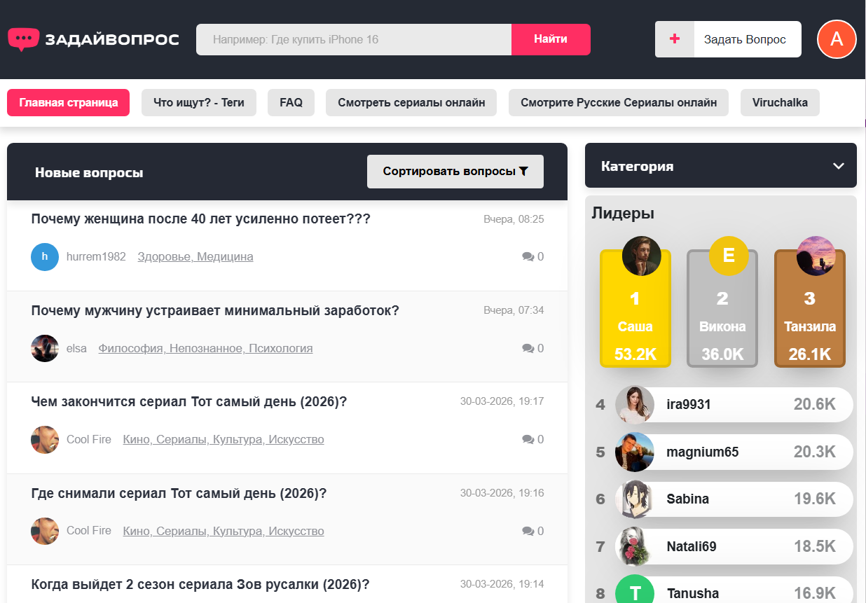This screenshot has height=603, width=866.
Task: Click ira9931's avatar in leaders list
Action: [x=635, y=405]
